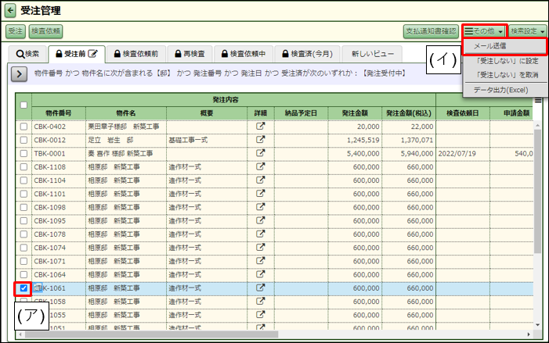This screenshot has height=343, width=549.
Task: Check the box for CBK-1098
Action: [x=23, y=207]
